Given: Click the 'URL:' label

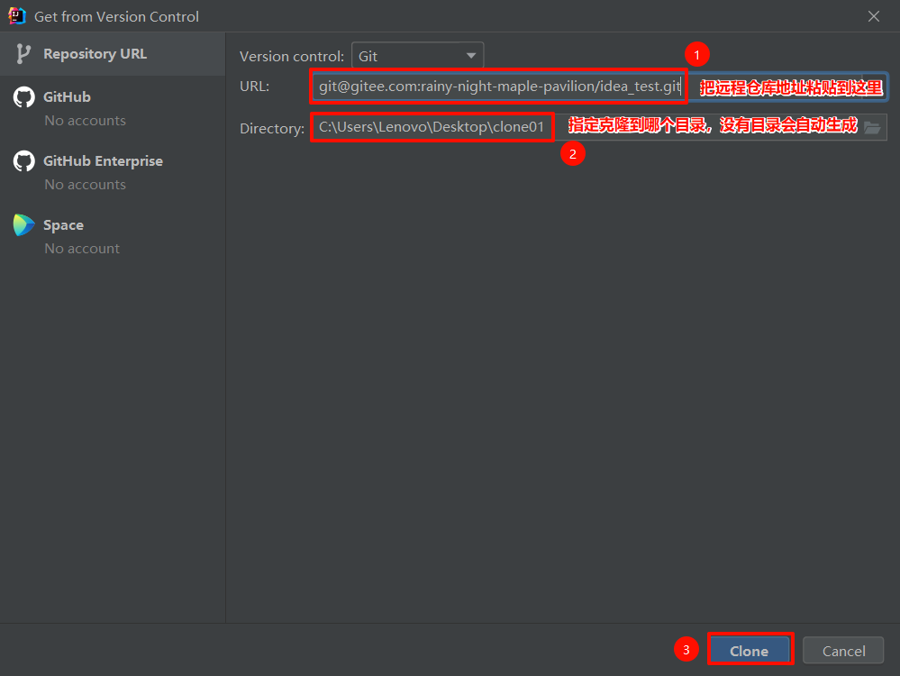Looking at the screenshot, I should (254, 87).
